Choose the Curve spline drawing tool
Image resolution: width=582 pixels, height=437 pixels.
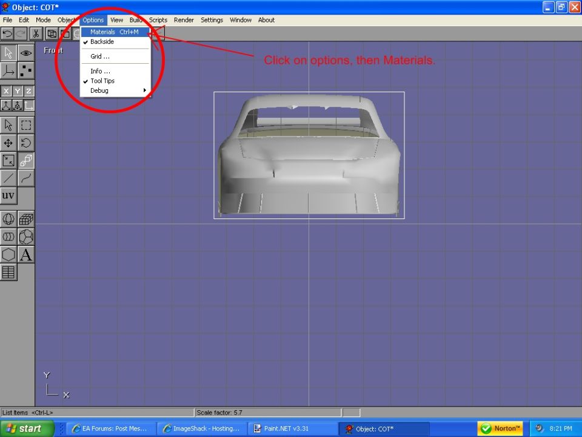tap(26, 178)
